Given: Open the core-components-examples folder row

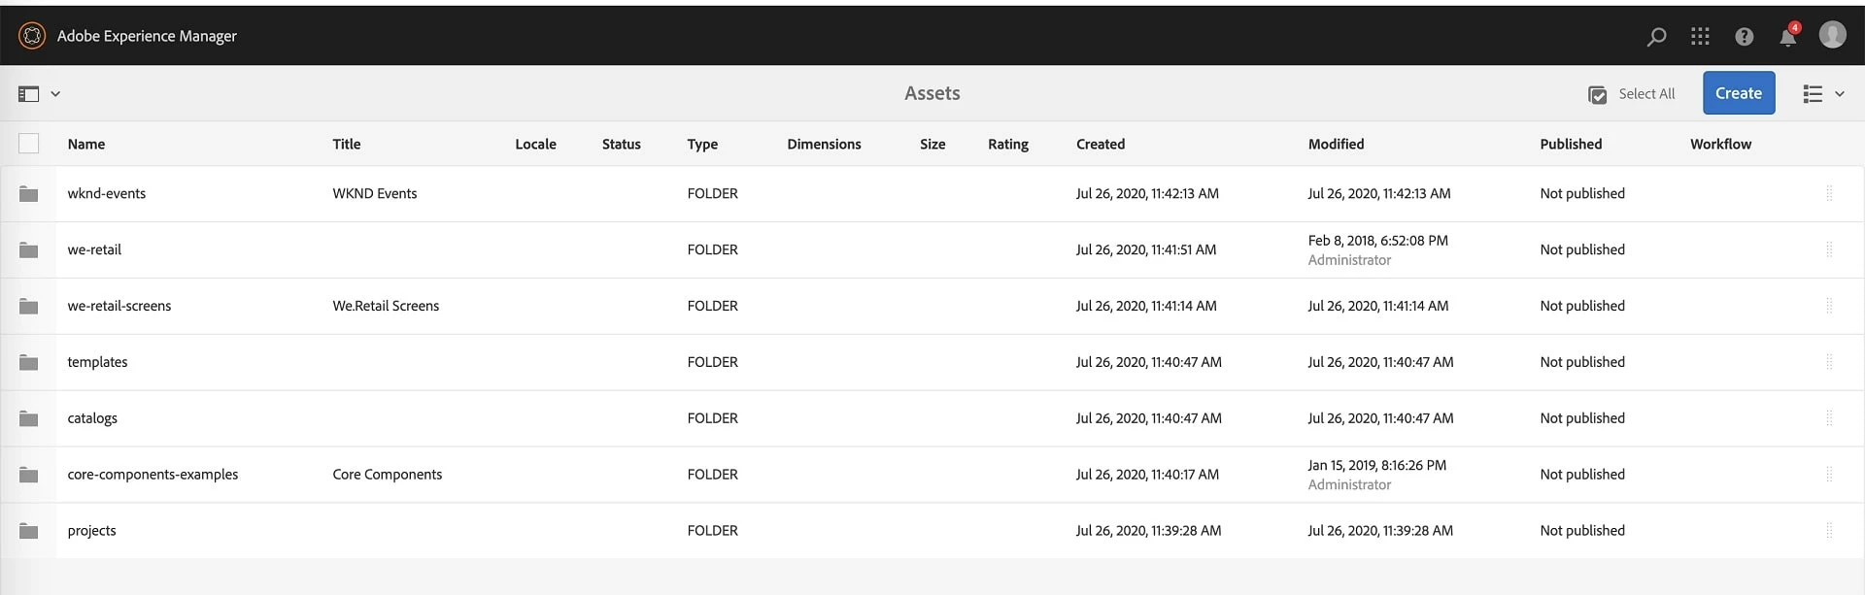Looking at the screenshot, I should pyautogui.click(x=932, y=475).
